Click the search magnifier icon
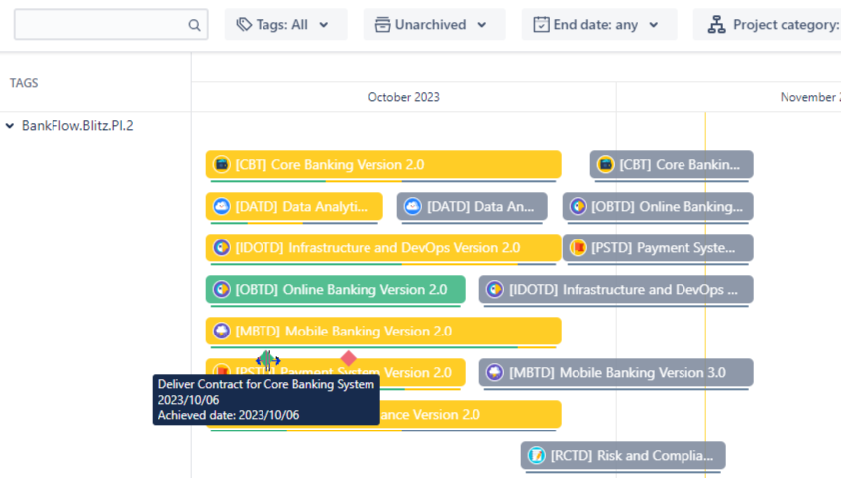The height and width of the screenshot is (478, 841). click(194, 25)
